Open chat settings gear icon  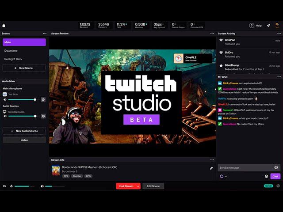click(266, 176)
